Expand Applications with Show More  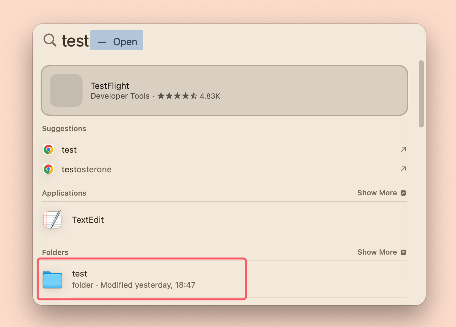pyautogui.click(x=377, y=193)
